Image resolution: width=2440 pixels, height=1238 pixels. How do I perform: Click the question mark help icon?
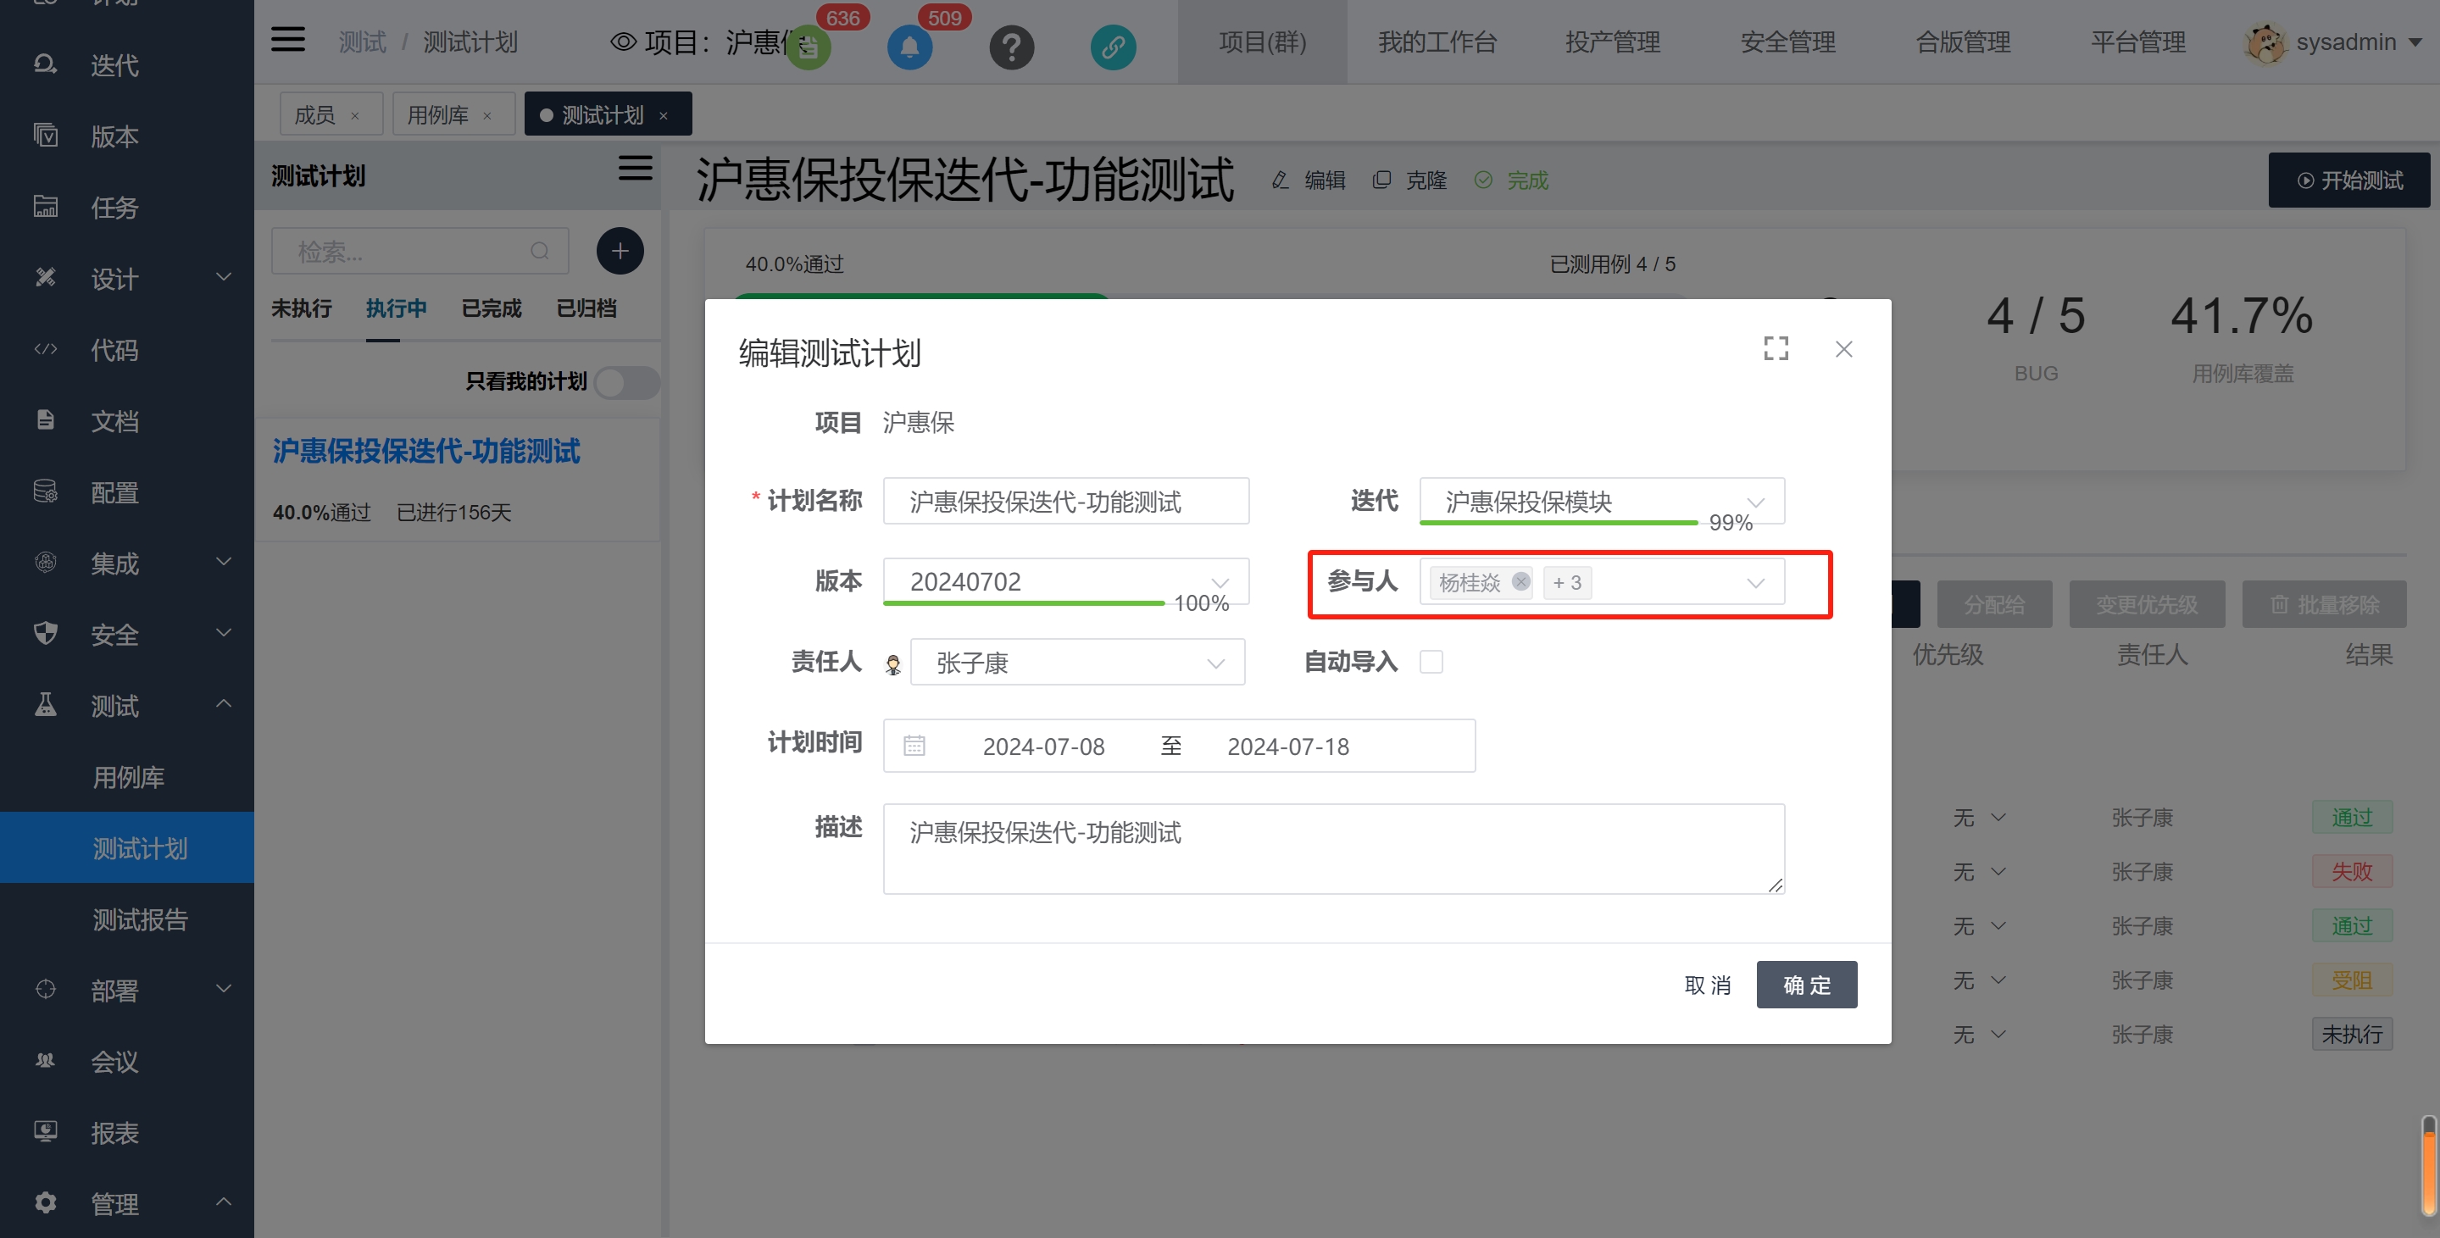(1011, 47)
